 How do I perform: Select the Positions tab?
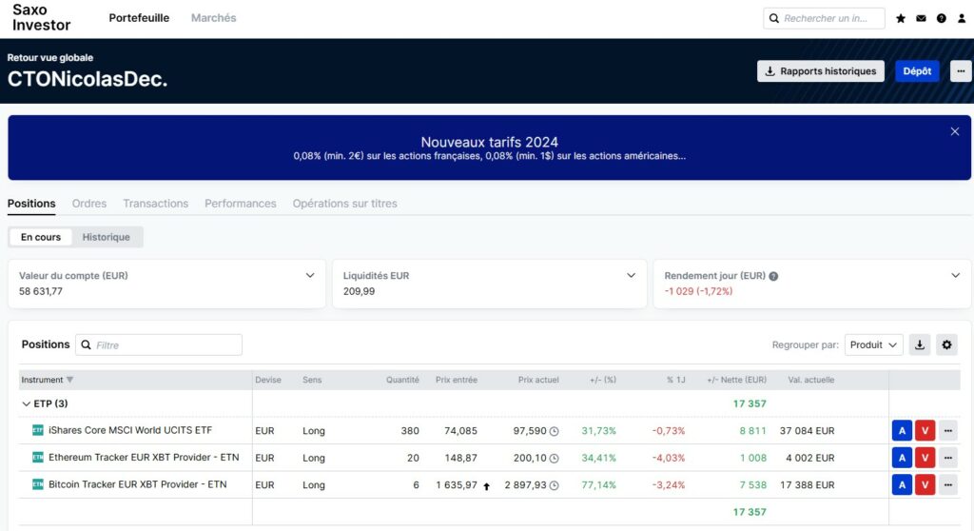[x=31, y=204]
